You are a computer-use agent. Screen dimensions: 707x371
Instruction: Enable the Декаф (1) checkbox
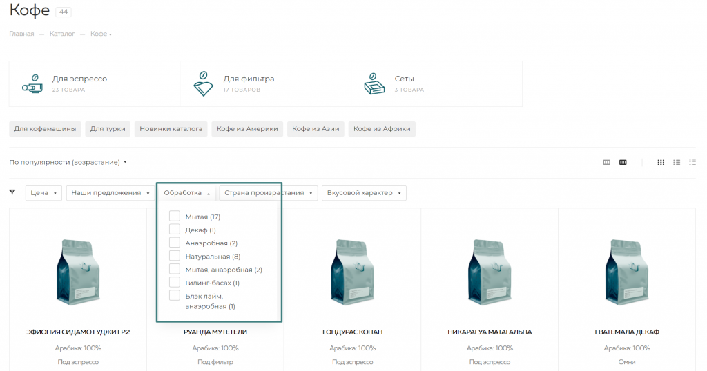(x=175, y=230)
